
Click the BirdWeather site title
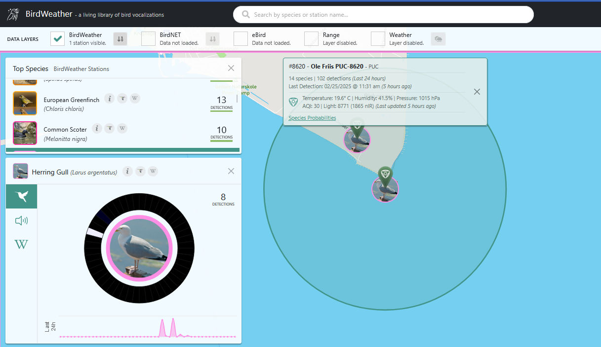click(49, 14)
